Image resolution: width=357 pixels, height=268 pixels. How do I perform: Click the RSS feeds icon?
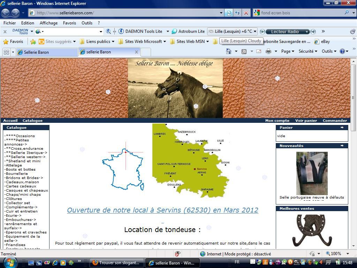(x=244, y=51)
